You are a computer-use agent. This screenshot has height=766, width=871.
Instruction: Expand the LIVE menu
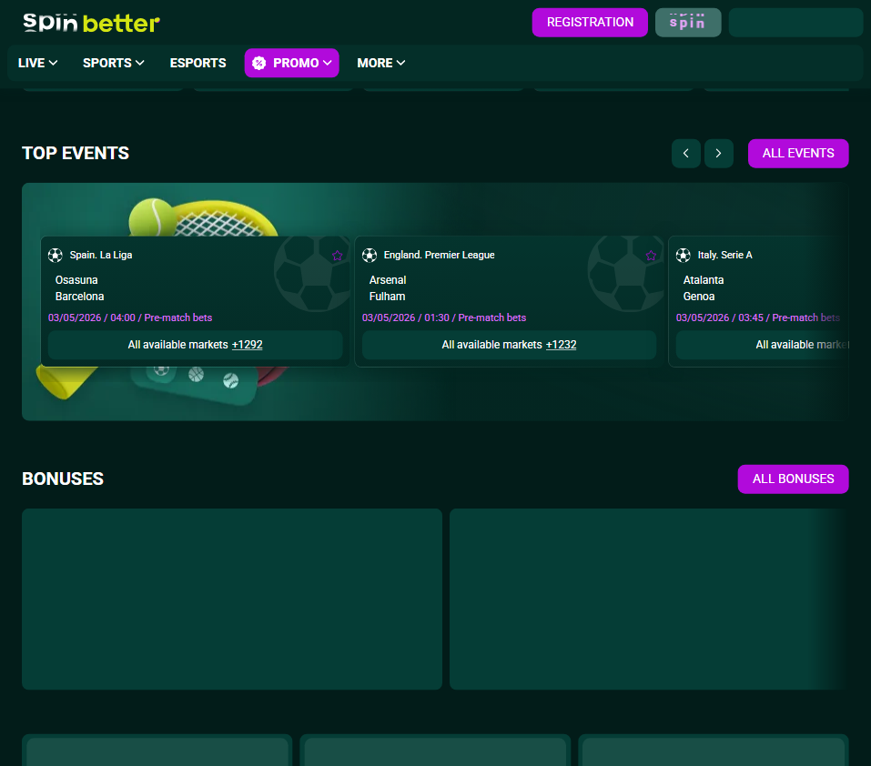[x=38, y=63]
